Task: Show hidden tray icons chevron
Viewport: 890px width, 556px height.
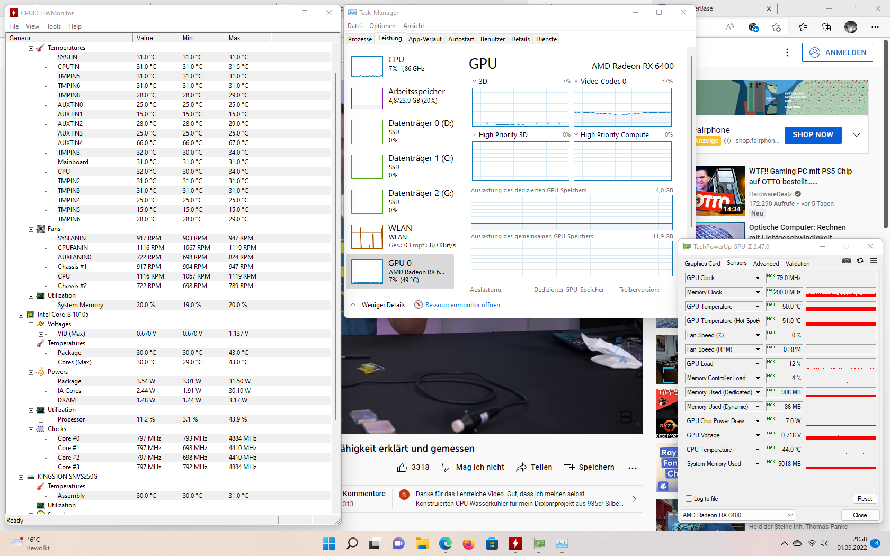Action: point(784,543)
